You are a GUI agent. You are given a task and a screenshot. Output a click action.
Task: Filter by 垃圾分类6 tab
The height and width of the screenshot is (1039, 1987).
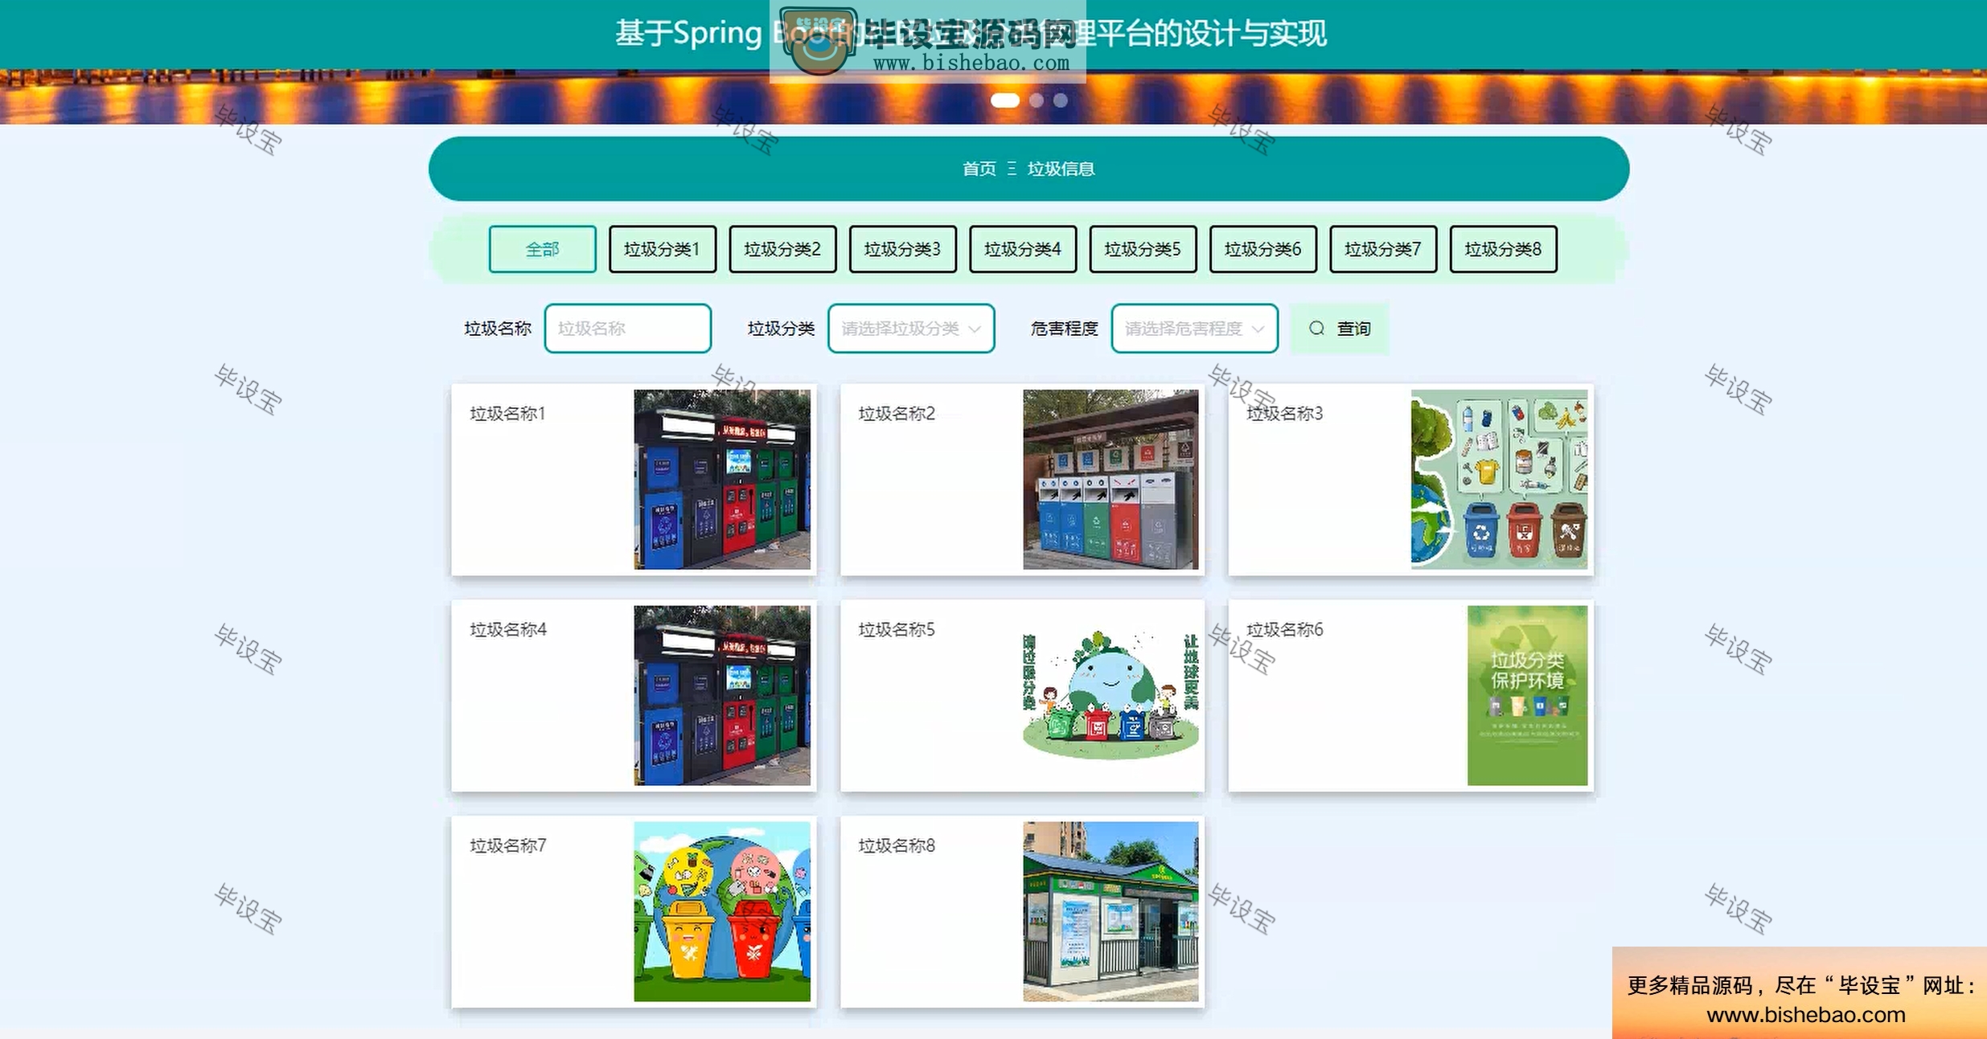pos(1262,249)
